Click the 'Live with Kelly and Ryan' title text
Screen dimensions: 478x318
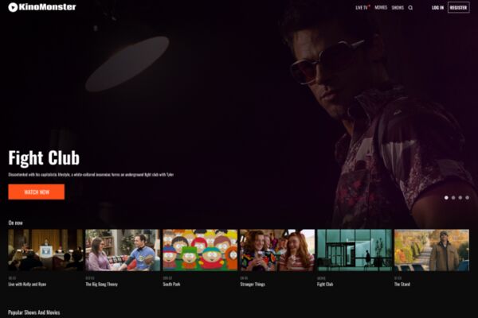[27, 285]
